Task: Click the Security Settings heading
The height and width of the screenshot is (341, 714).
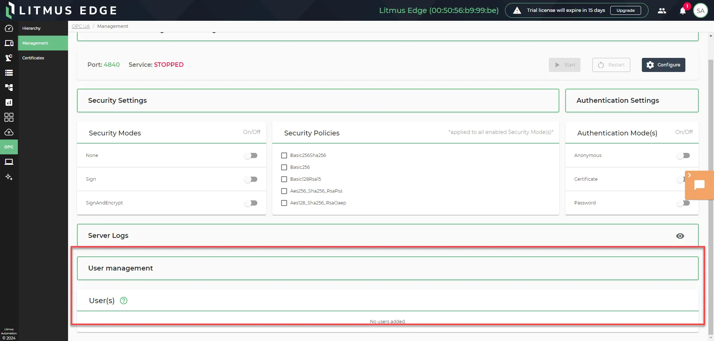Action: click(x=118, y=101)
